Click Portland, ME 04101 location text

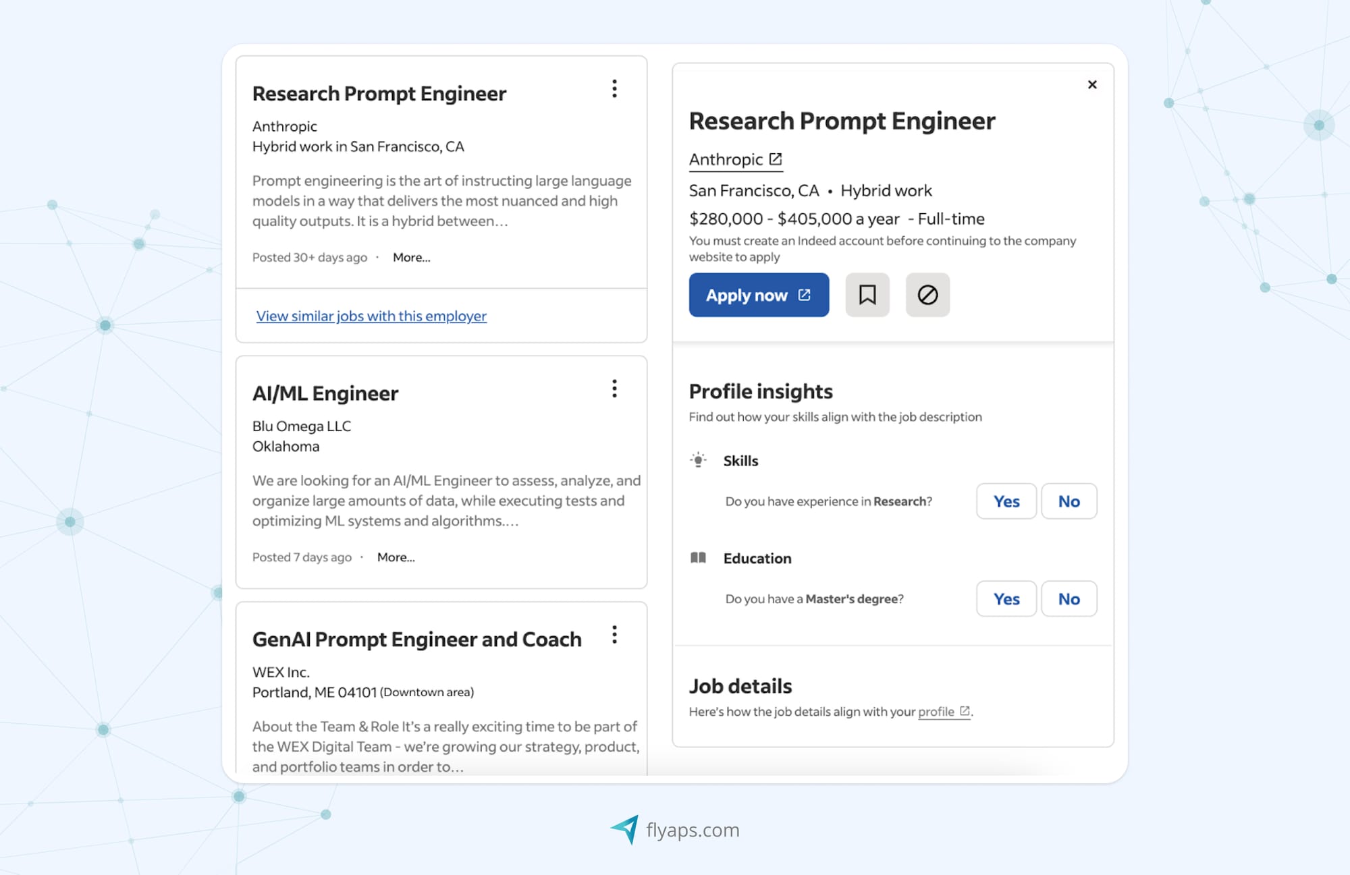(315, 692)
